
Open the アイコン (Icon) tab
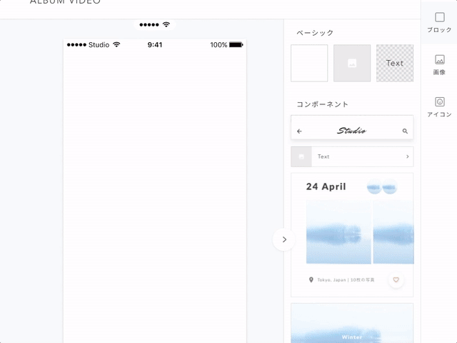coord(439,106)
